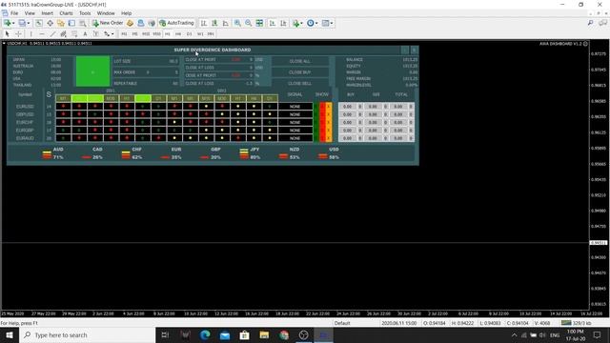Click the orange X on EURUSD row
The image size is (610, 343).
[x=329, y=106]
